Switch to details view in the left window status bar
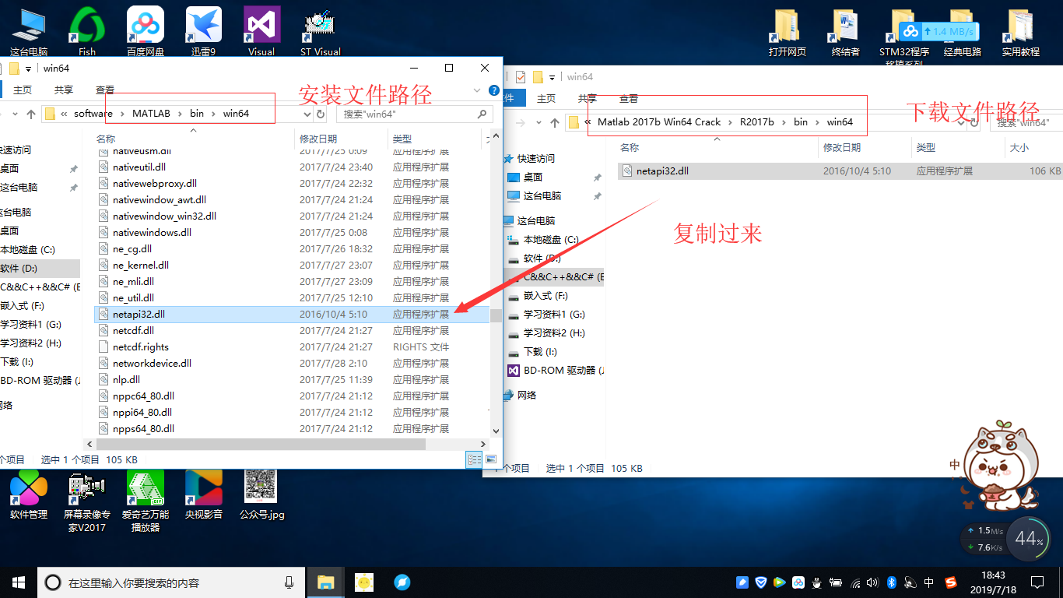The height and width of the screenshot is (598, 1063). tap(474, 460)
